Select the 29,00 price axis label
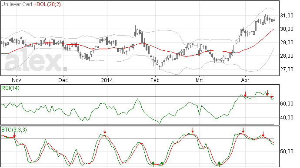This screenshot has height=168, width=300. coord(287,43)
